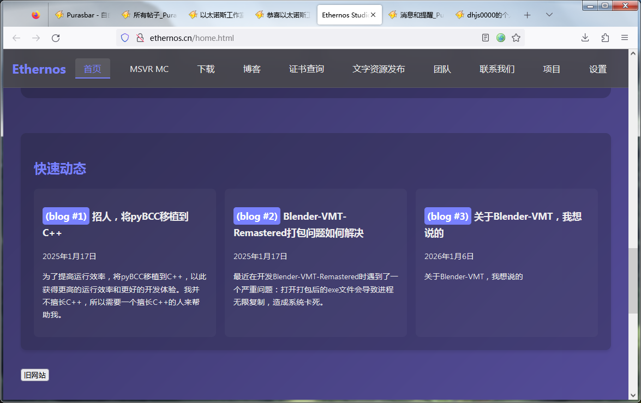Open the Firefox downloads panel

[x=585, y=38]
